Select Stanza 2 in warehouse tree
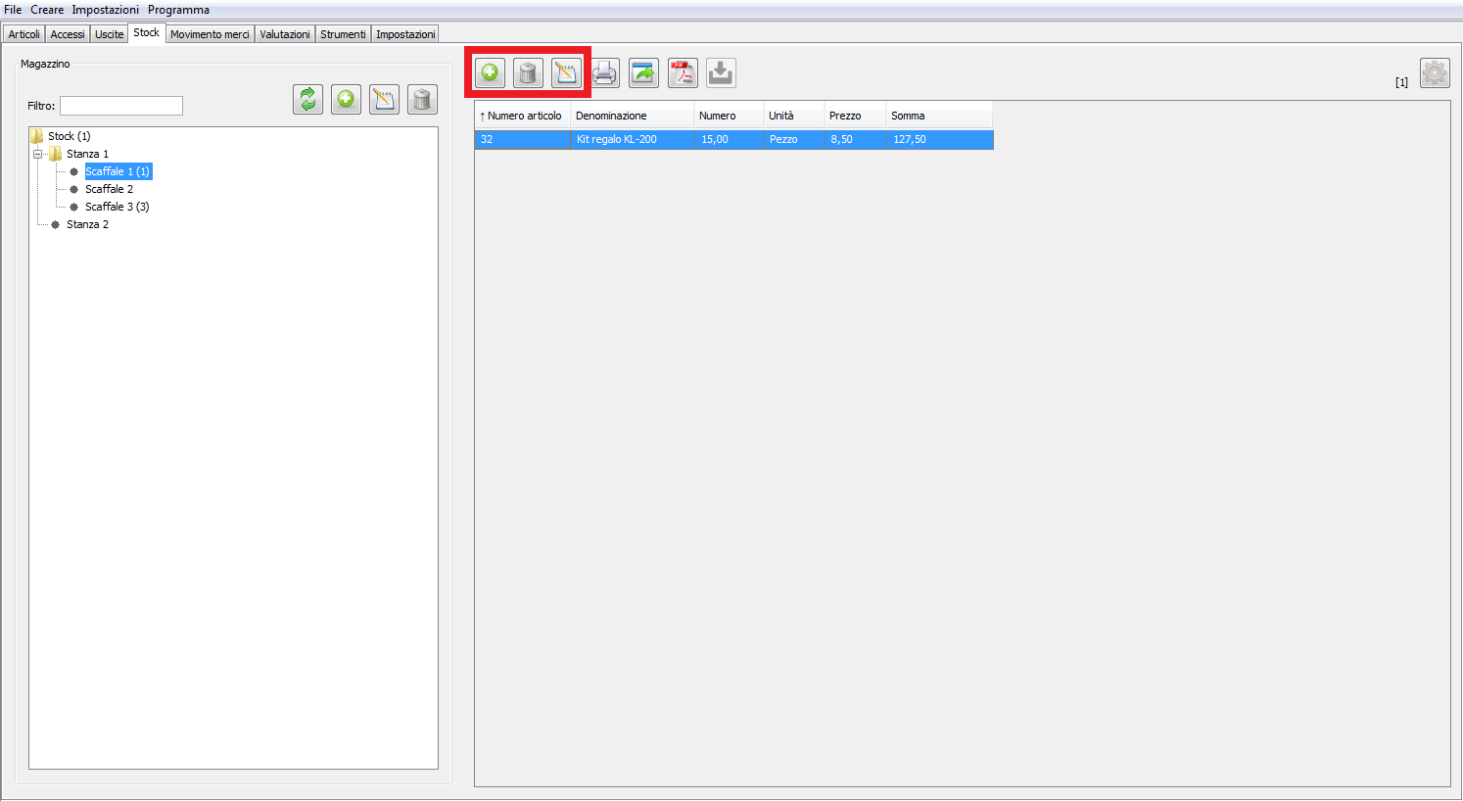Image resolution: width=1463 pixels, height=801 pixels. click(x=87, y=224)
